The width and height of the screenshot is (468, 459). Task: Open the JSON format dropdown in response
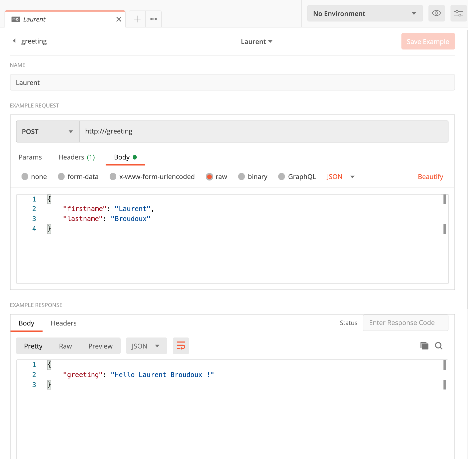pyautogui.click(x=146, y=346)
